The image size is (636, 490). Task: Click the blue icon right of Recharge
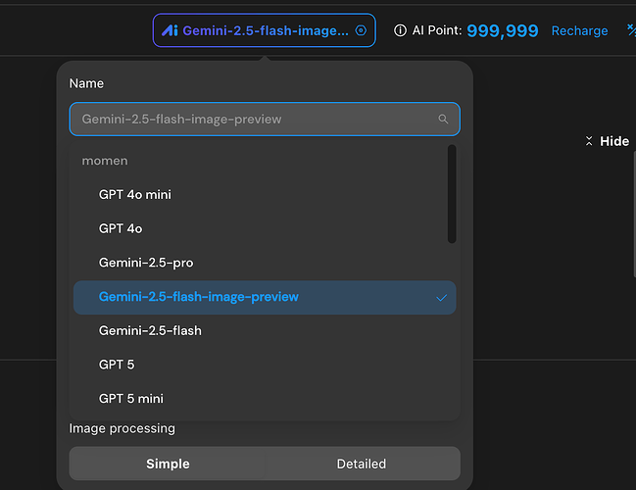click(630, 30)
